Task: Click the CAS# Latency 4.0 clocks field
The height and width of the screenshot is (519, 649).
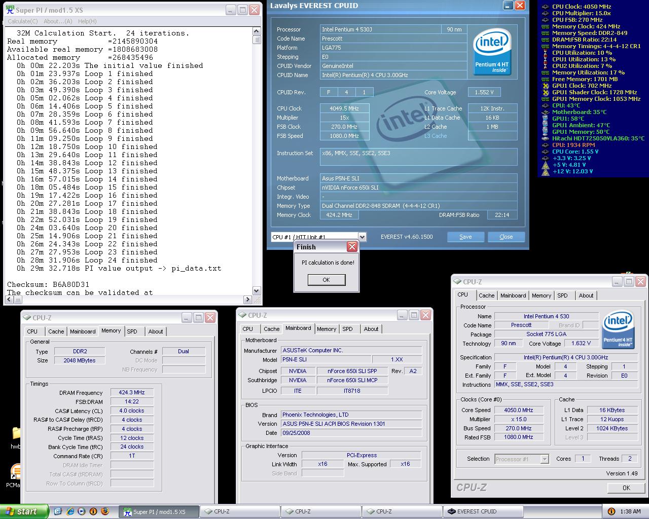Action: tap(132, 411)
